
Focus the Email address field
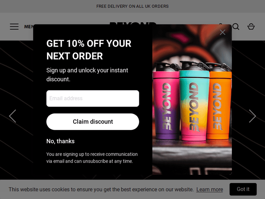[93, 98]
